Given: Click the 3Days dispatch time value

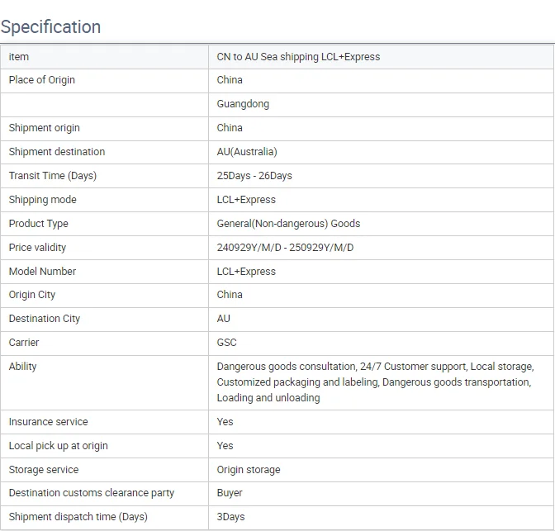Looking at the screenshot, I should (x=230, y=517).
